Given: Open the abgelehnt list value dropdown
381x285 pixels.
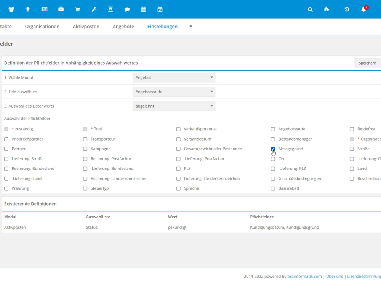Looking at the screenshot, I should coord(174,106).
